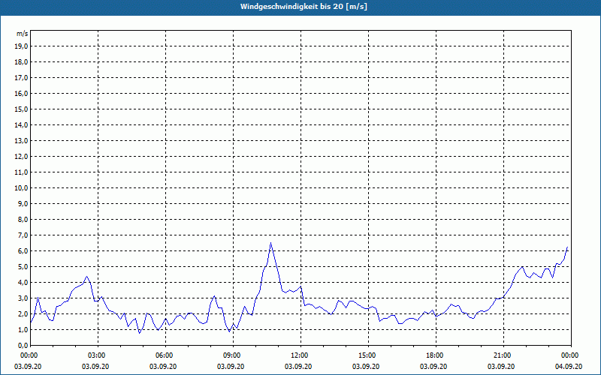Select the '03.09.20' date below 21:00
Viewport: 601px width, 375px height.
click(501, 367)
